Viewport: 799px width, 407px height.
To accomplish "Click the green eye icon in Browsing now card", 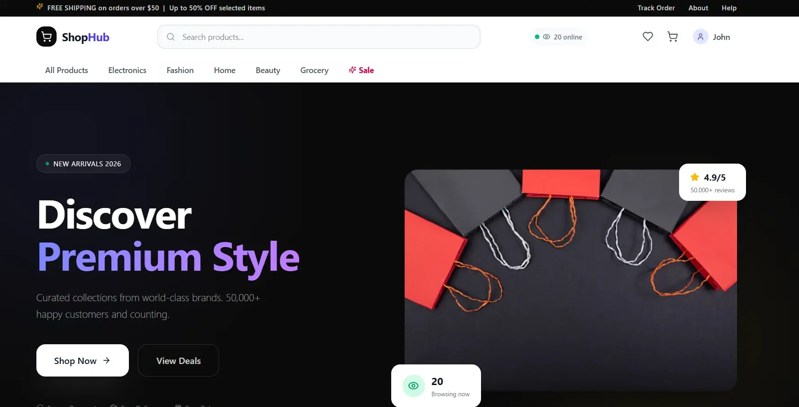I will tap(414, 386).
